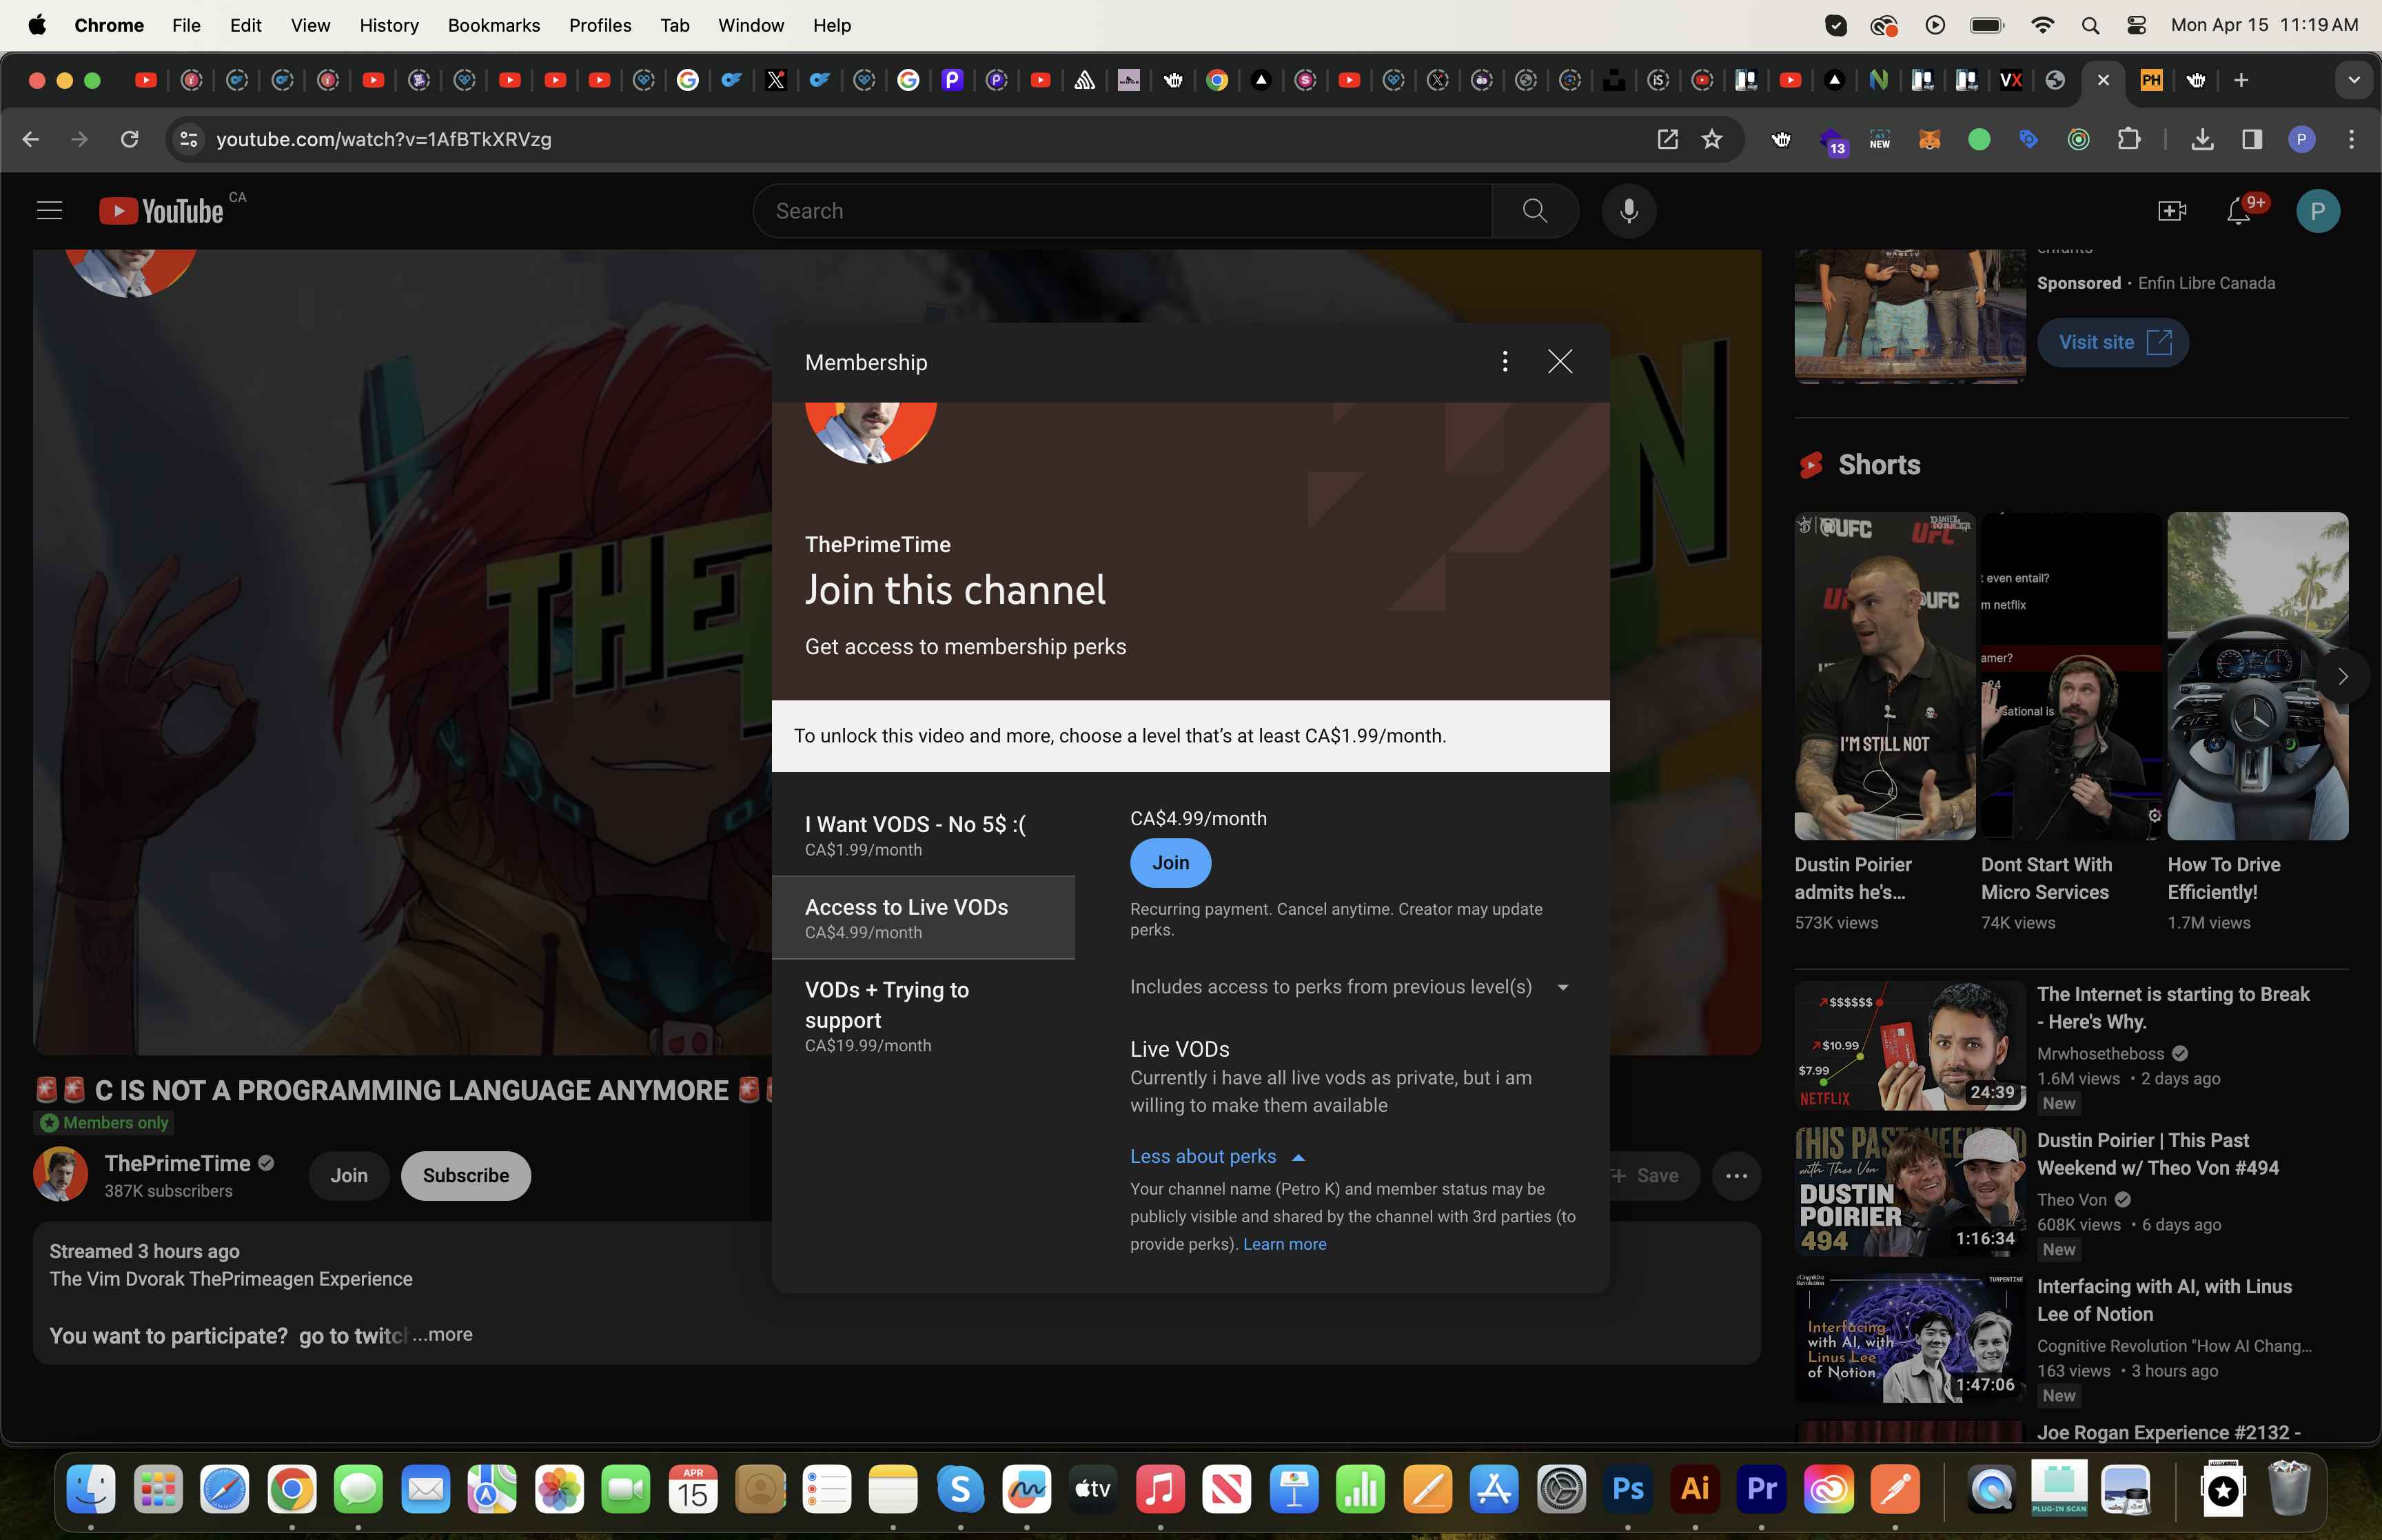Select VODs + Trying to support level
The height and width of the screenshot is (1540, 2382).
pyautogui.click(x=924, y=1016)
